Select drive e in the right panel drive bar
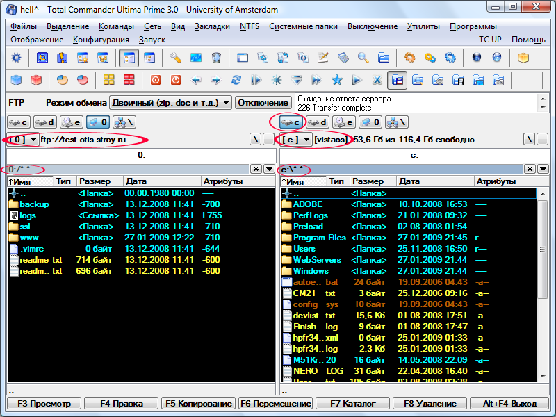The width and height of the screenshot is (556, 417). tap(344, 122)
